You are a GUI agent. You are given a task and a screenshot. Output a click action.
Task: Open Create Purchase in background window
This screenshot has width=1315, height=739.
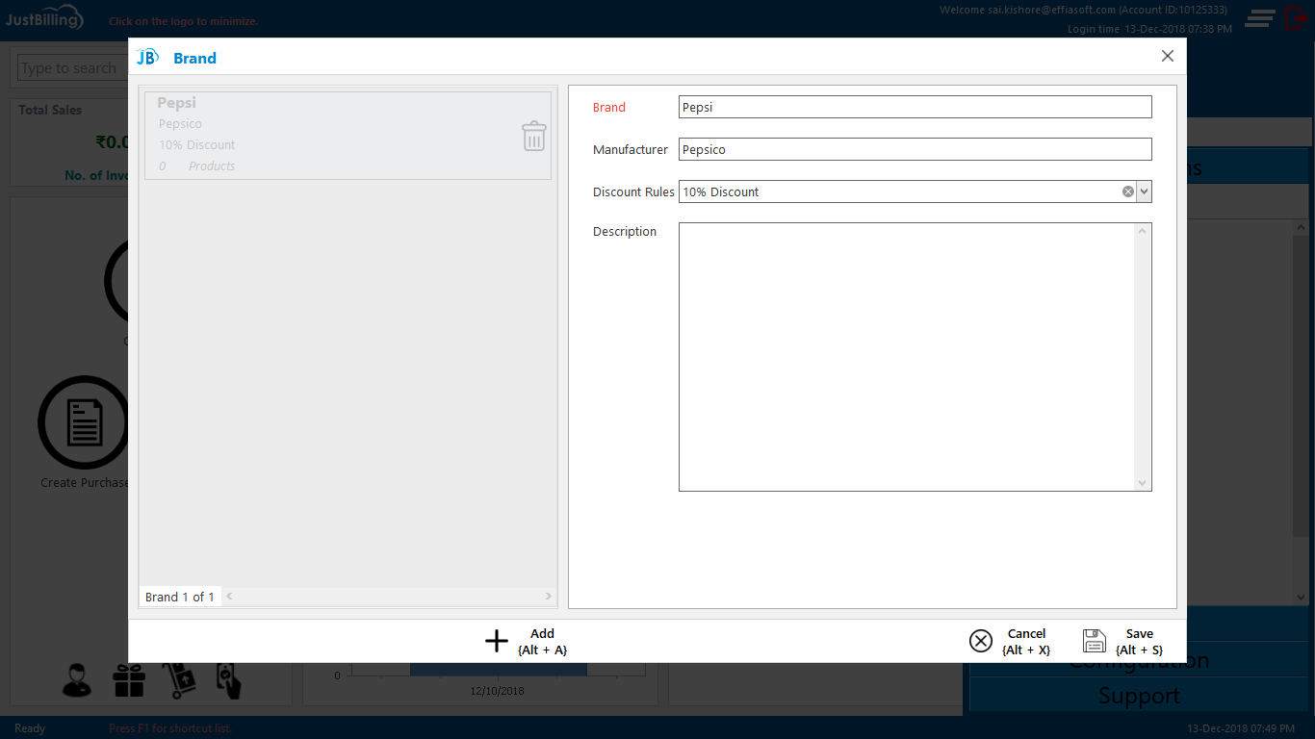tap(84, 432)
